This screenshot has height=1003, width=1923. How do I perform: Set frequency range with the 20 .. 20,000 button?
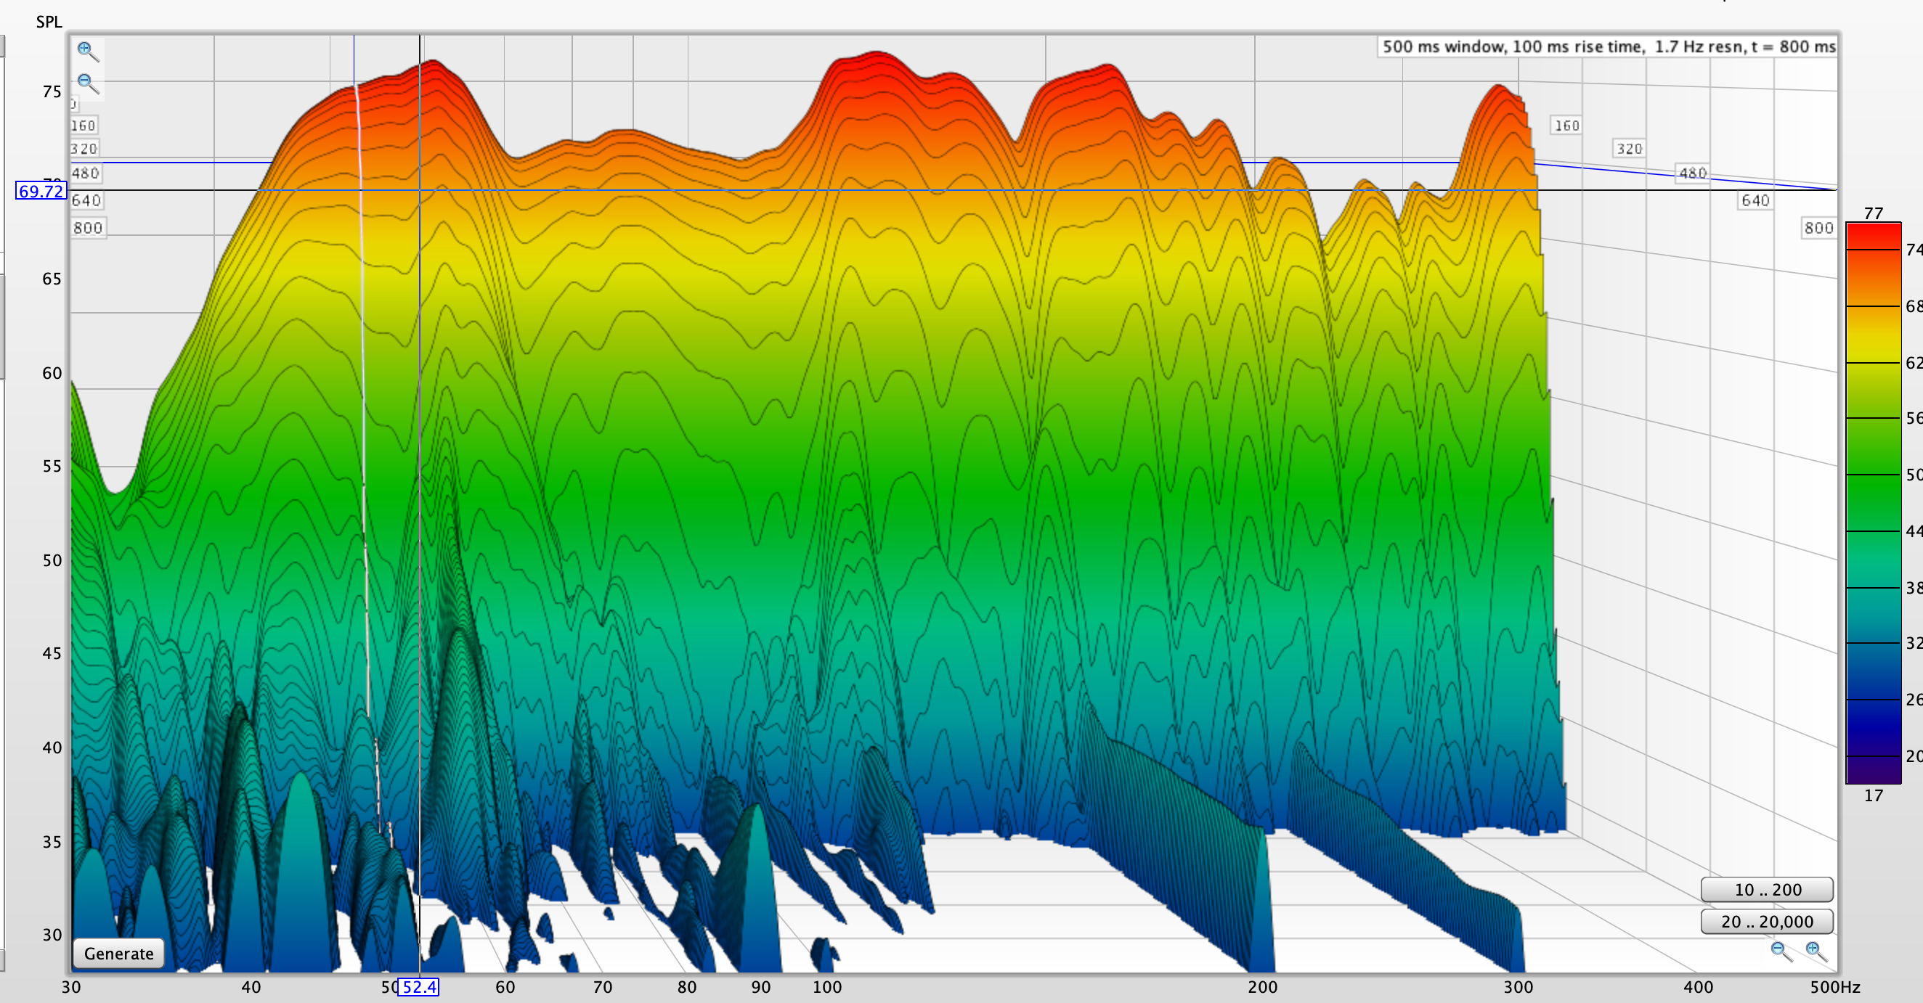coord(1767,922)
